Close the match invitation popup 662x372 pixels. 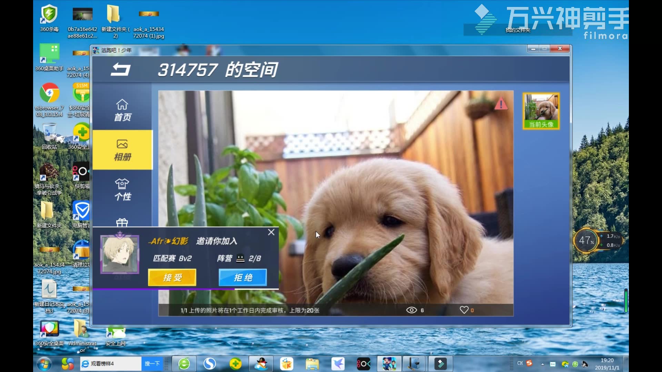click(271, 232)
